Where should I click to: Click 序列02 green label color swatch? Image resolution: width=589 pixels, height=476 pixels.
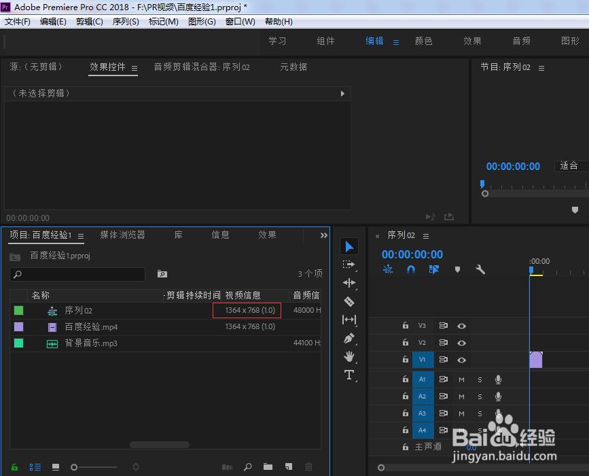18,310
